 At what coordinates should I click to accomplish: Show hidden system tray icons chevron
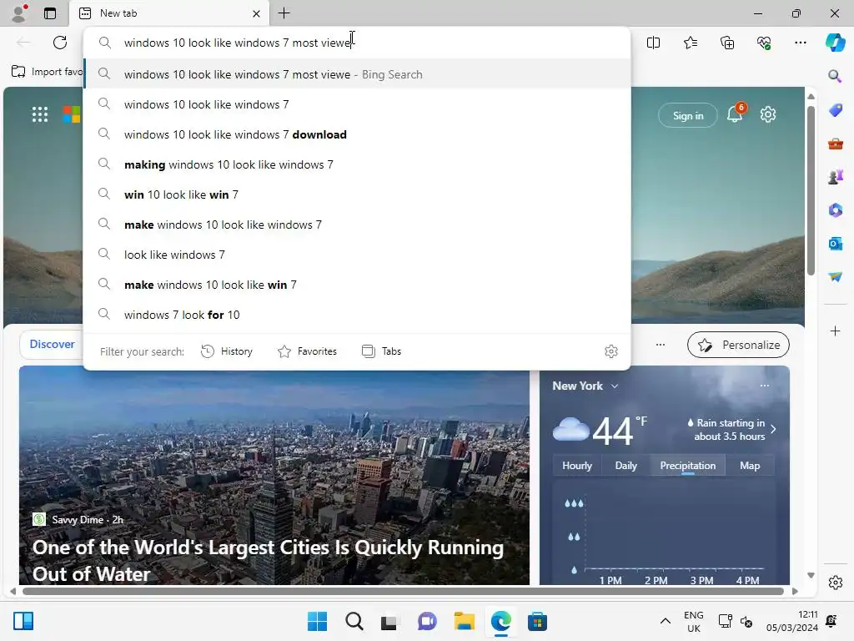tap(665, 621)
